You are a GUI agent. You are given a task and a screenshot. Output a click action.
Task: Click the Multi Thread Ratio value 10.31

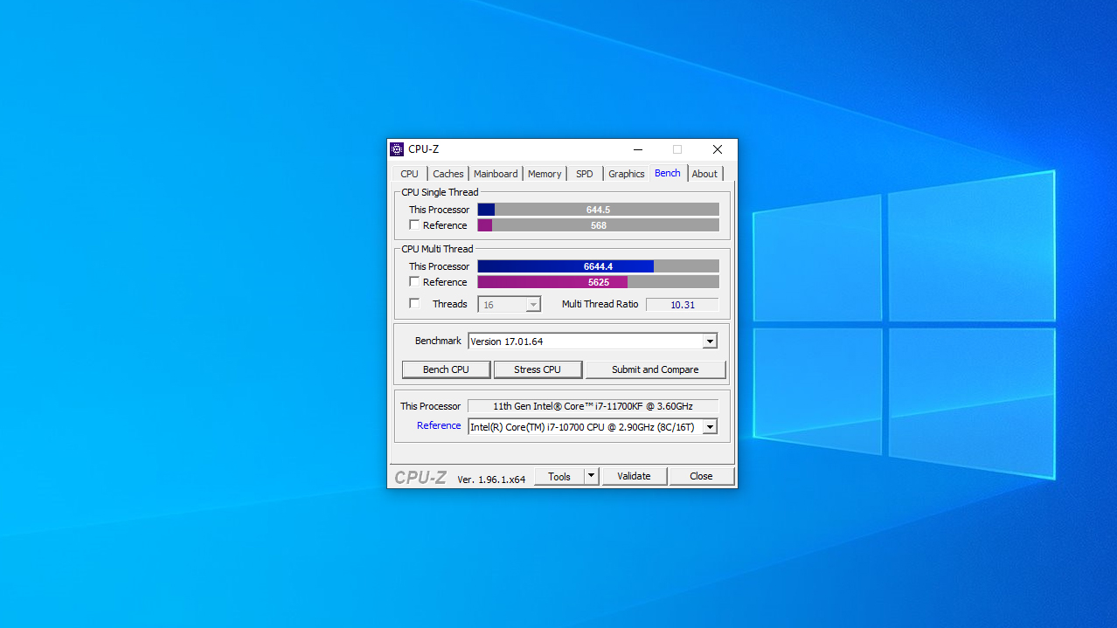[683, 305]
